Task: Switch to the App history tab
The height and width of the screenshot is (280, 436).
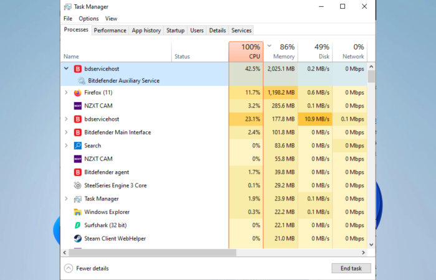Action: [146, 30]
